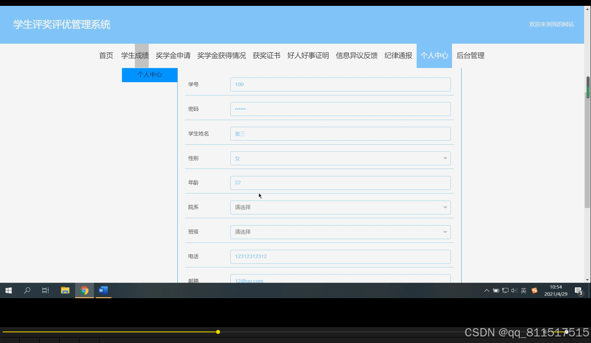Viewport: 591px width, 343px height.
Task: Open the Windows Start menu
Action: 9,290
